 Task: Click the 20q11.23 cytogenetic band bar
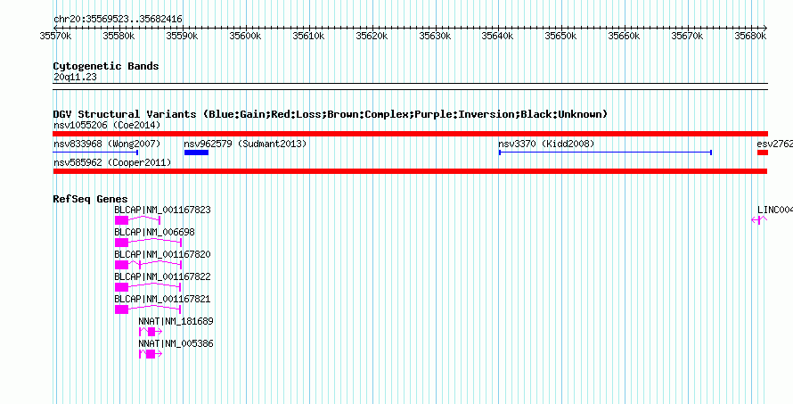pyautogui.click(x=410, y=87)
